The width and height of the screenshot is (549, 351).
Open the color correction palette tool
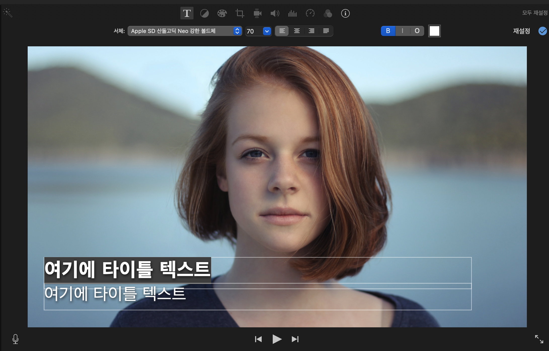pos(222,13)
